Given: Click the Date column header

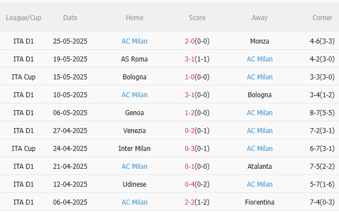Looking at the screenshot, I should click(x=70, y=18).
